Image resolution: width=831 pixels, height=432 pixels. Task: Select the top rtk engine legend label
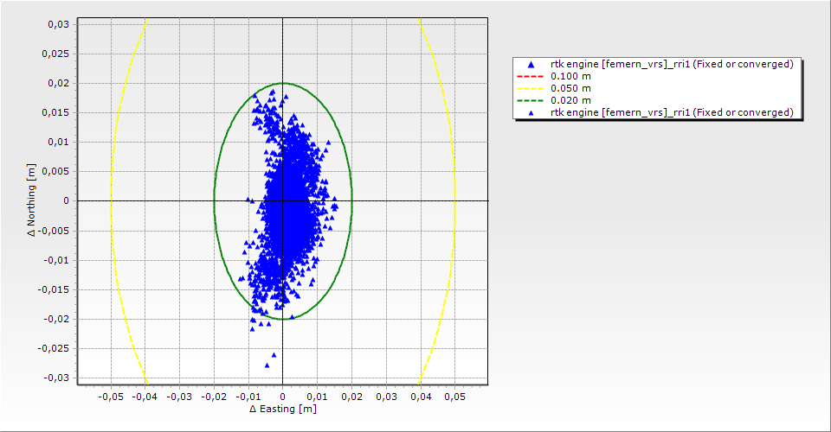pos(672,65)
